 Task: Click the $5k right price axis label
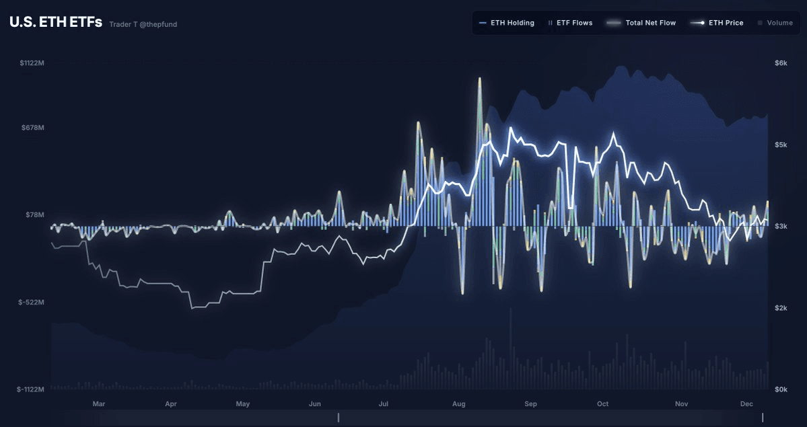(x=781, y=145)
